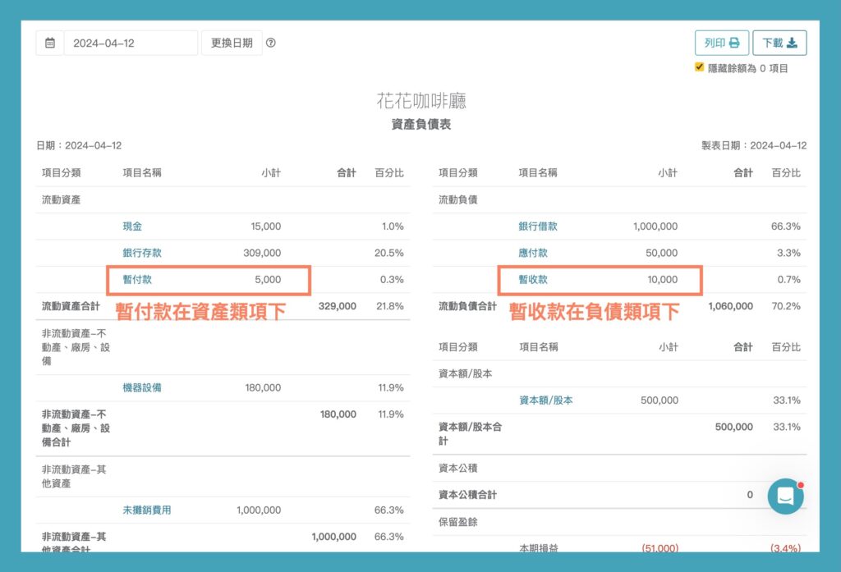This screenshot has width=841, height=572.
Task: Open the 銀行借款 account link
Action: [538, 227]
